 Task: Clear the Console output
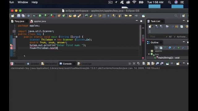click(144, 64)
